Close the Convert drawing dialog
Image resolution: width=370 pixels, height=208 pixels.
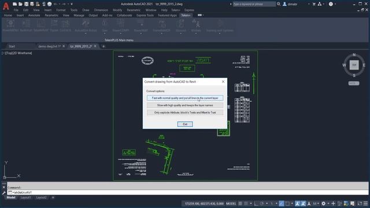click(223, 81)
